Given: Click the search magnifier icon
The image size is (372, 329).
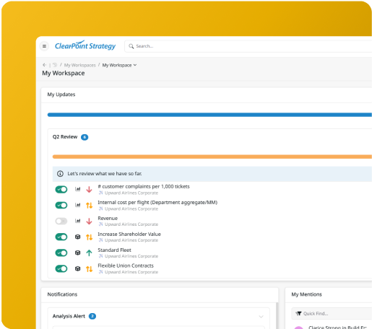Looking at the screenshot, I should [x=131, y=46].
